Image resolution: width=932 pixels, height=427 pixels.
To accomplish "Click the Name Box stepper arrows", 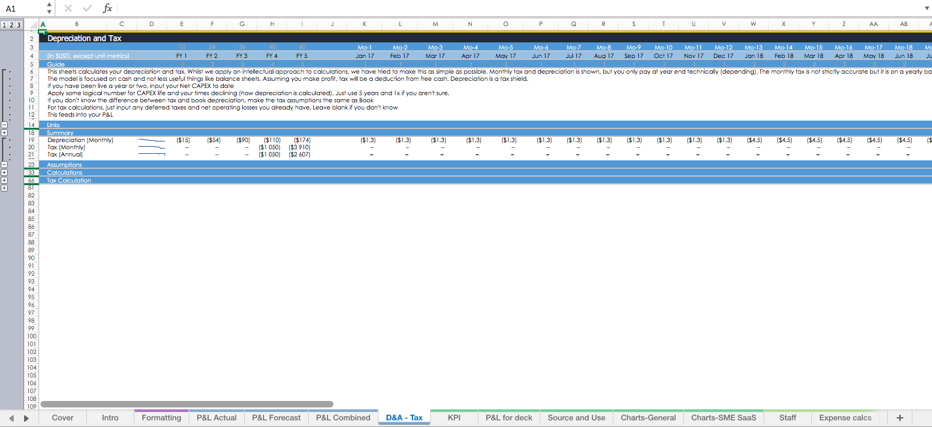I will tap(49, 8).
